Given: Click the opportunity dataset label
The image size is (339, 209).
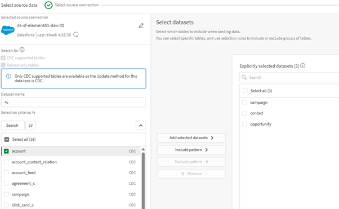Looking at the screenshot, I should [x=261, y=124].
